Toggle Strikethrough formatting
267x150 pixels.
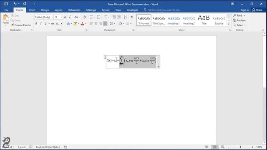[x=53, y=24]
